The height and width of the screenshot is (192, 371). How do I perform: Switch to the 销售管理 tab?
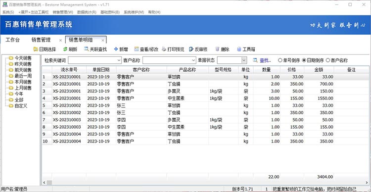[41, 40]
